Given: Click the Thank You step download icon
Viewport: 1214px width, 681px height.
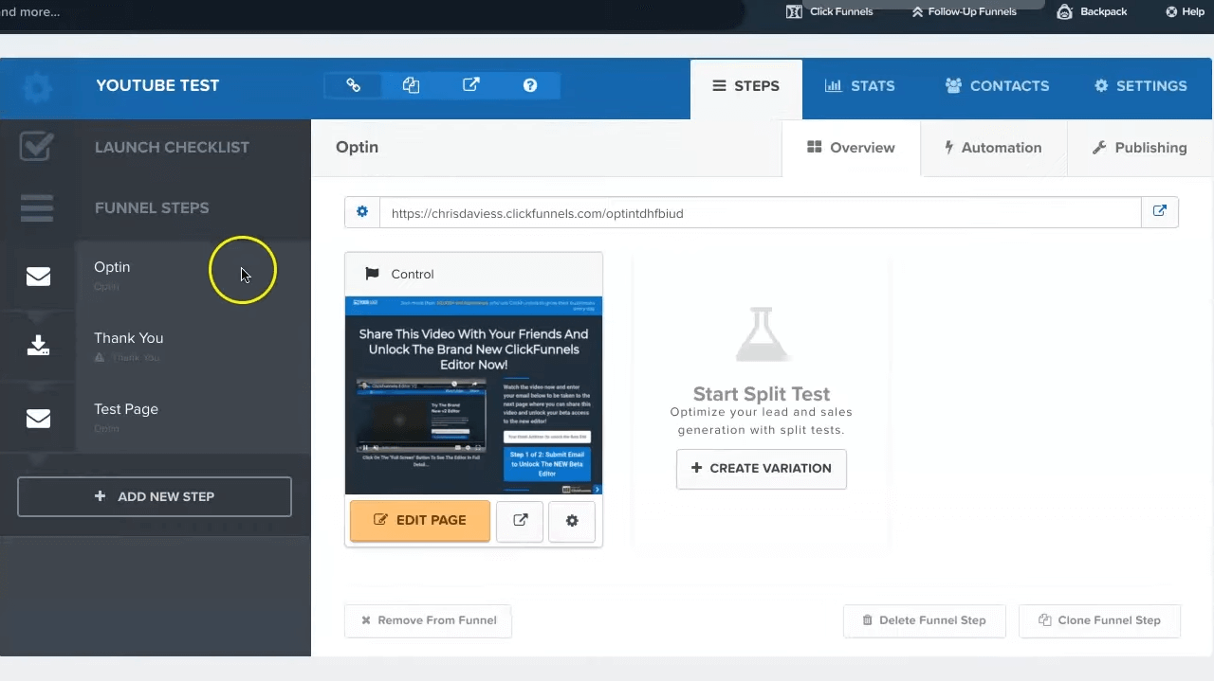Looking at the screenshot, I should pos(38,345).
